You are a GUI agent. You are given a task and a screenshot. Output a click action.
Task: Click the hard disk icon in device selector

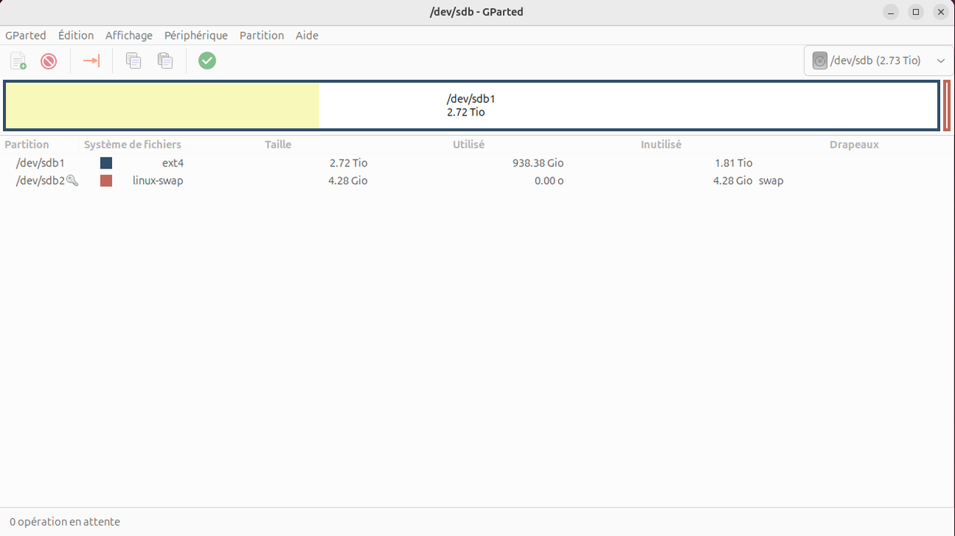click(820, 61)
